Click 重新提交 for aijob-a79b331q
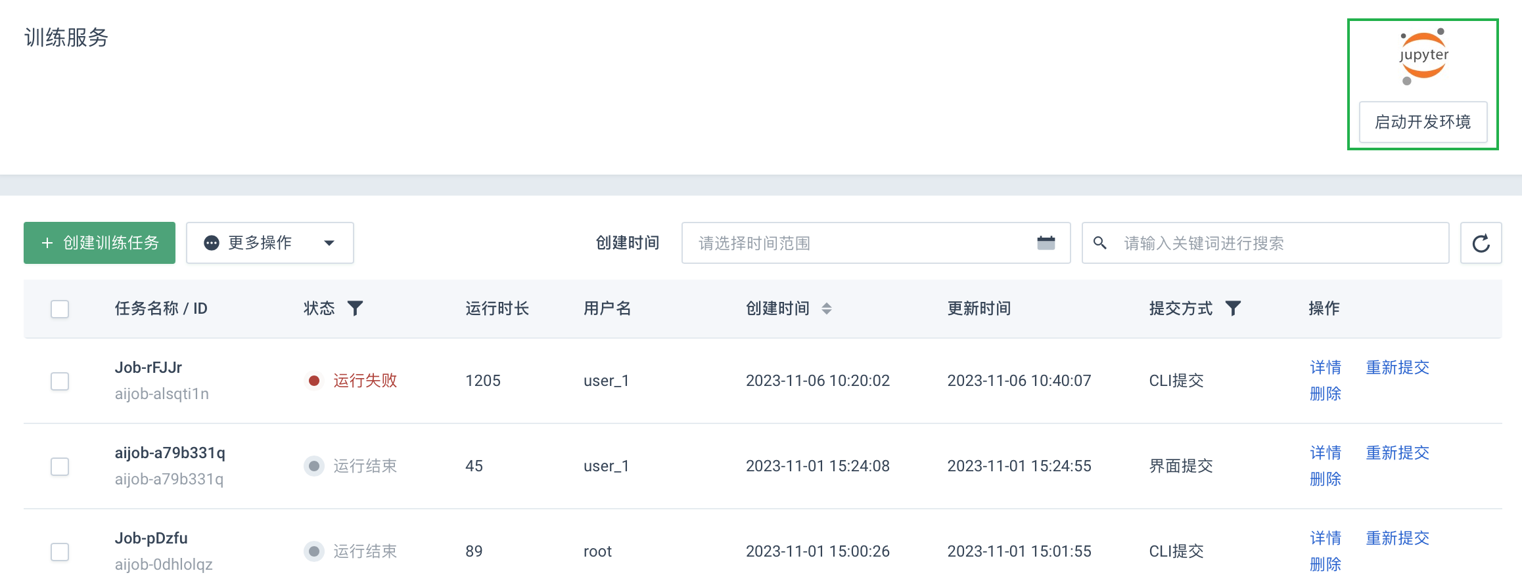This screenshot has height=575, width=1522. tap(1397, 453)
